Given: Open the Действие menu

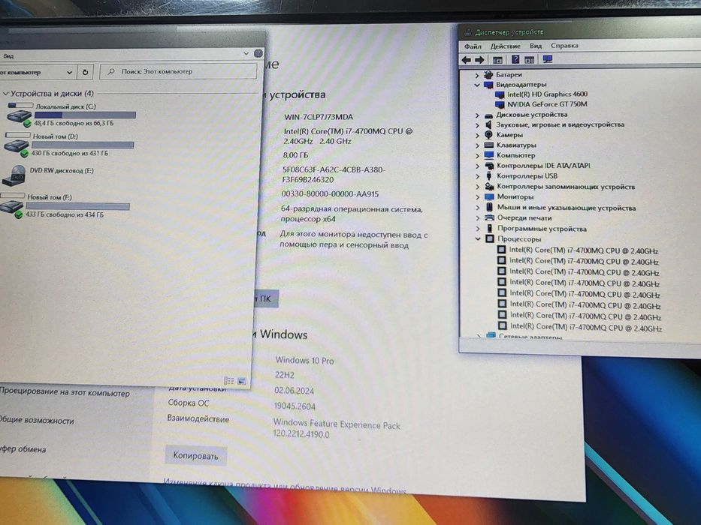Looking at the screenshot, I should coord(505,46).
